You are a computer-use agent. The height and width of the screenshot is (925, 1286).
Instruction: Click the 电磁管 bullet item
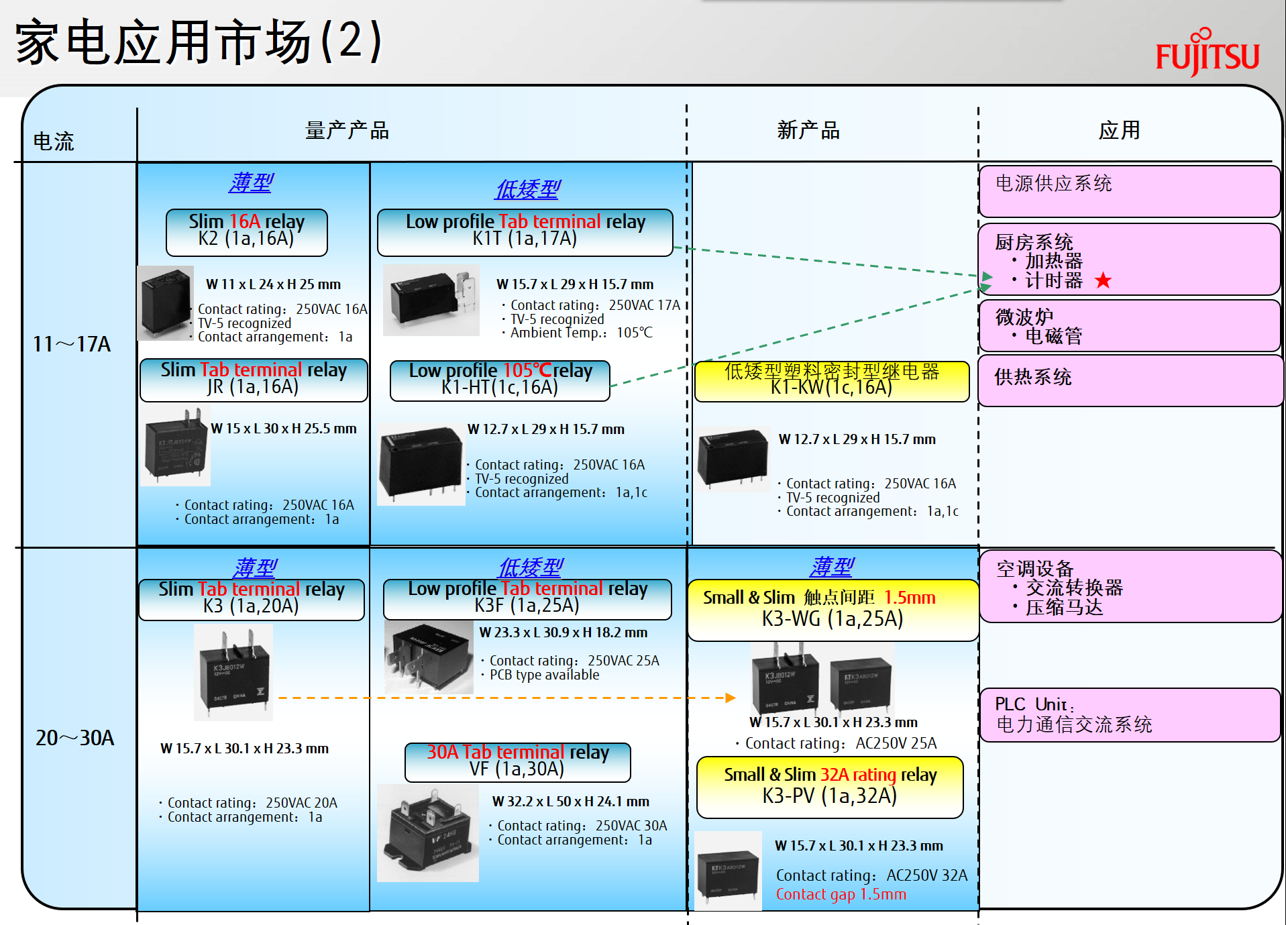(1048, 336)
